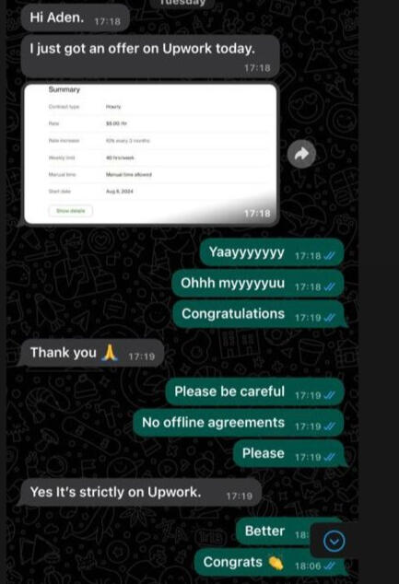Tap the double ticks beside 'Please be careful'
This screenshot has width=399, height=584.
click(329, 395)
